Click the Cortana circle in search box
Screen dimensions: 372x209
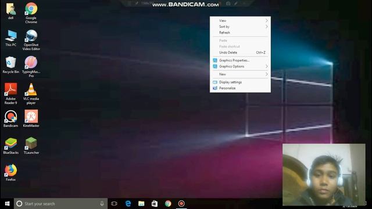pos(19,204)
